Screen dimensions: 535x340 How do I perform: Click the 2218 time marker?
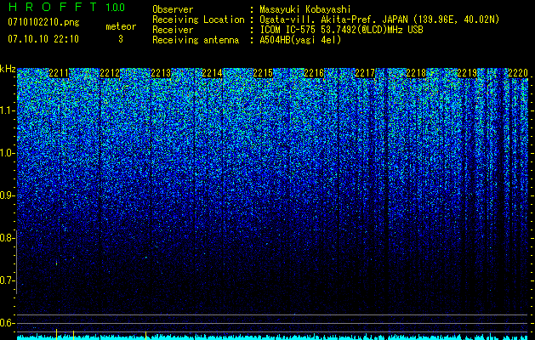(x=416, y=73)
